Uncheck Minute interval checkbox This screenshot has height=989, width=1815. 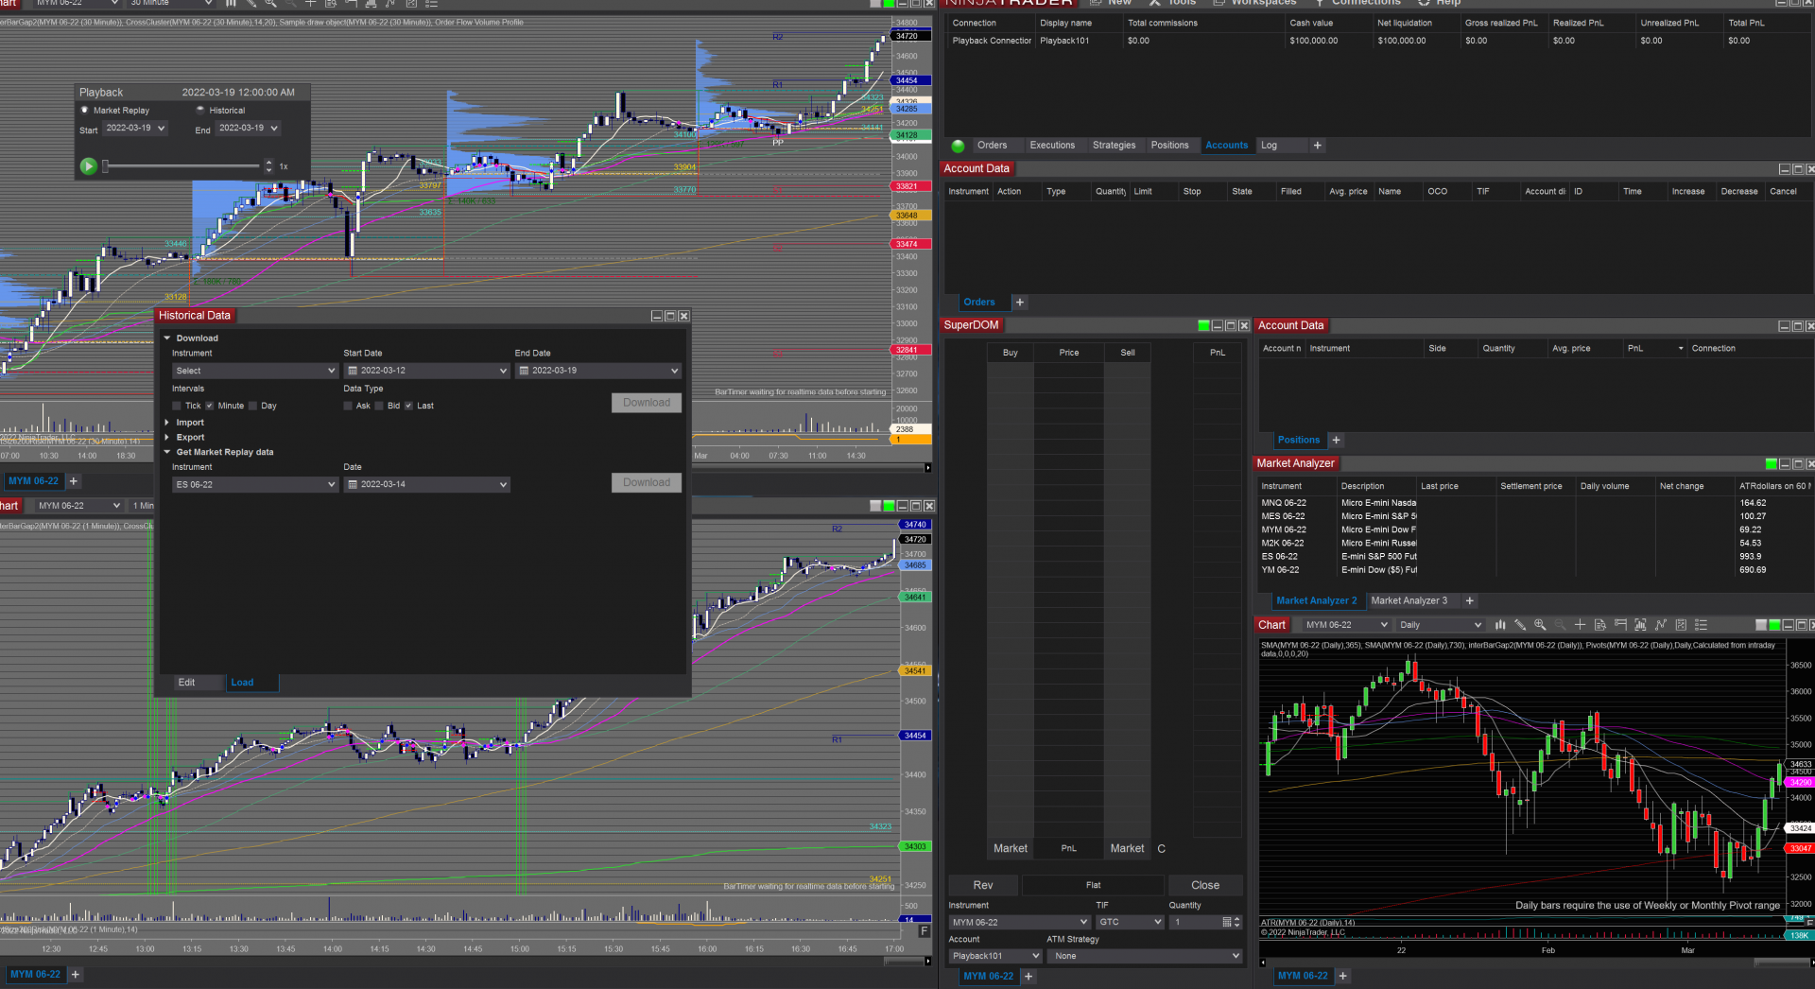click(x=210, y=406)
